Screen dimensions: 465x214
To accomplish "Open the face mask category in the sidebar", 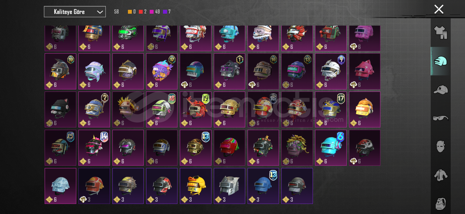I will [x=441, y=147].
